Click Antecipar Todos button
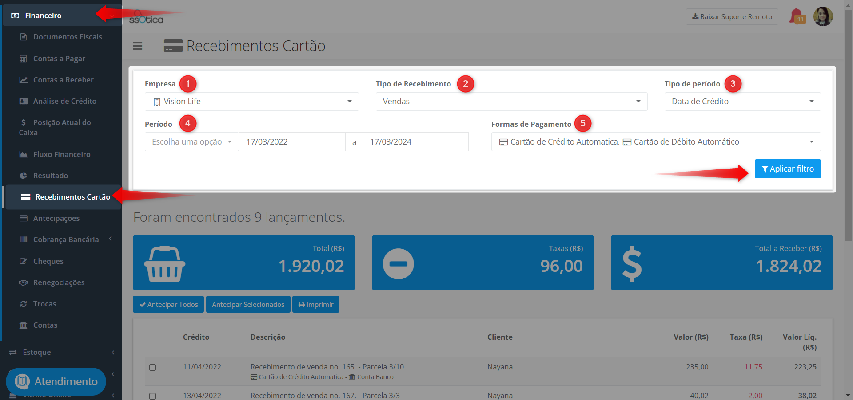 tap(168, 304)
